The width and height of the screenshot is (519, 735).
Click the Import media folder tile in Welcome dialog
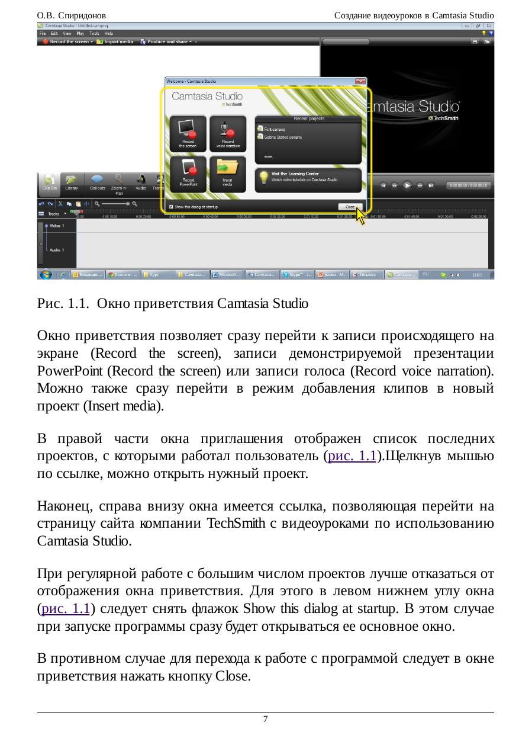[228, 174]
